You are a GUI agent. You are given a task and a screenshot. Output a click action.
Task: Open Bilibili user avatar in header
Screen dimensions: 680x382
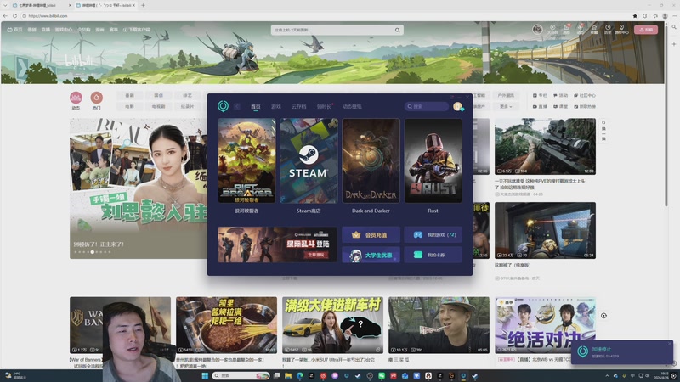click(x=537, y=29)
